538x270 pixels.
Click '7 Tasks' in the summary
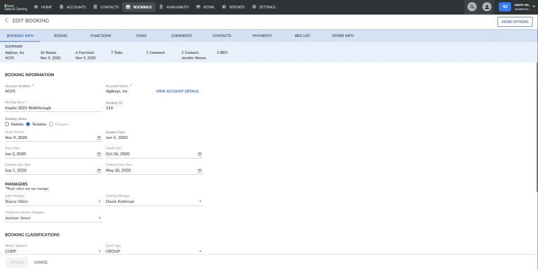117,53
